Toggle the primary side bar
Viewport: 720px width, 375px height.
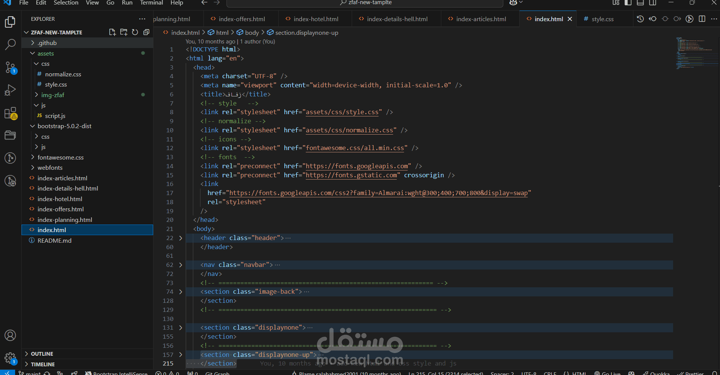click(628, 3)
